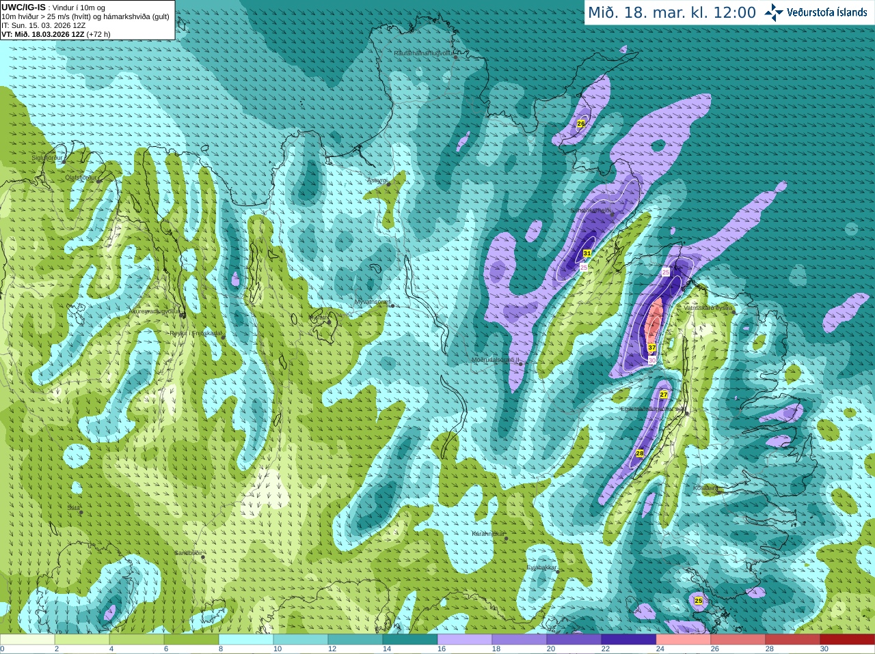875x654 pixels.
Task: Select the dark red legend swatch above 30
Action: [848, 640]
